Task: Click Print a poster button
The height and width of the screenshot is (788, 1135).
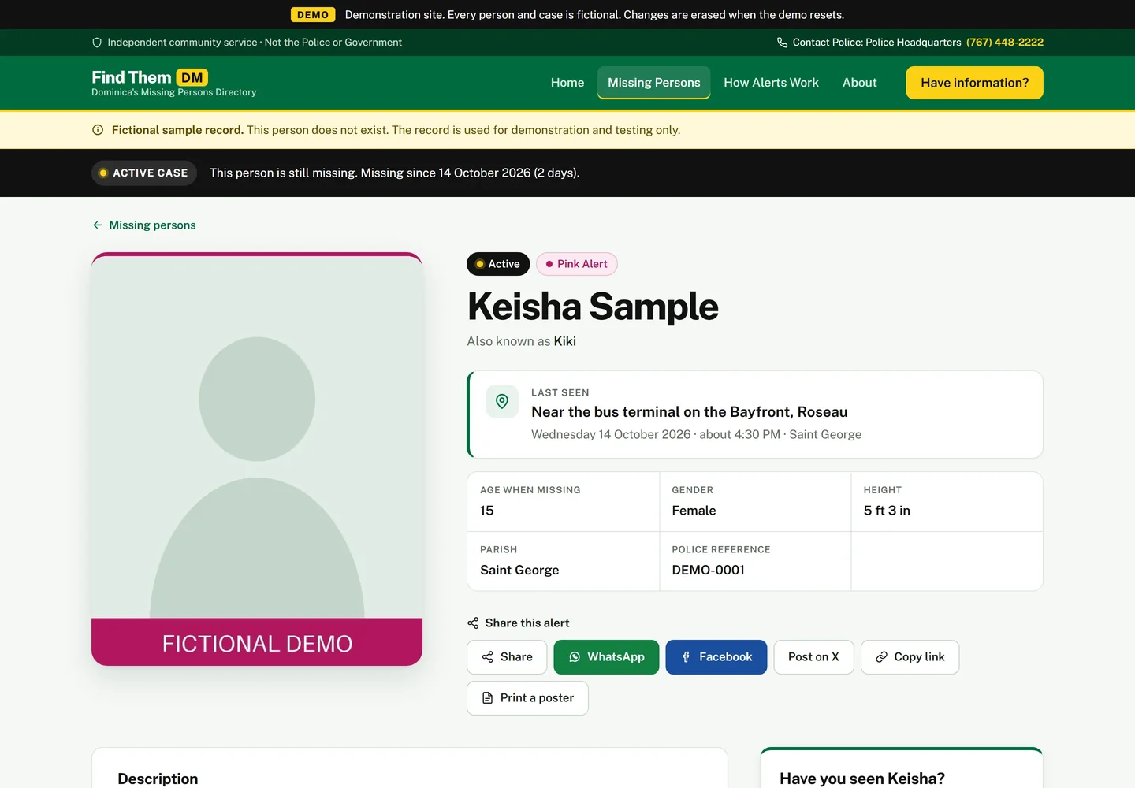Action: (x=527, y=698)
